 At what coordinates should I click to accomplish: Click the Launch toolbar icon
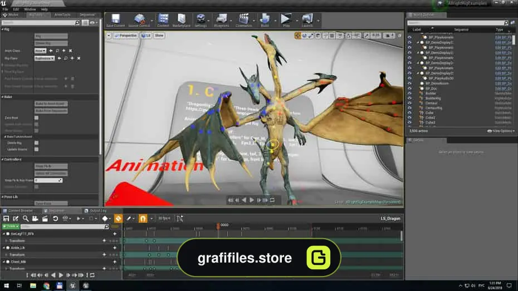(x=307, y=21)
